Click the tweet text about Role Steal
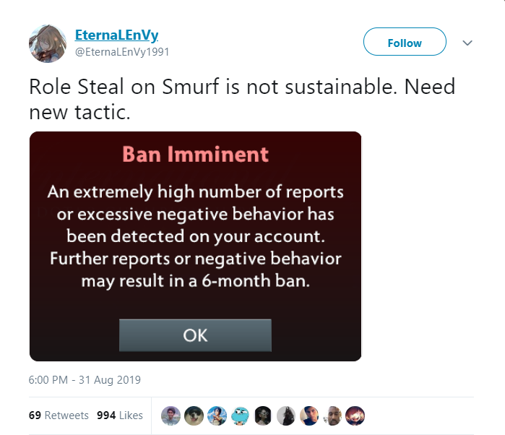505x435 pixels. click(x=242, y=99)
